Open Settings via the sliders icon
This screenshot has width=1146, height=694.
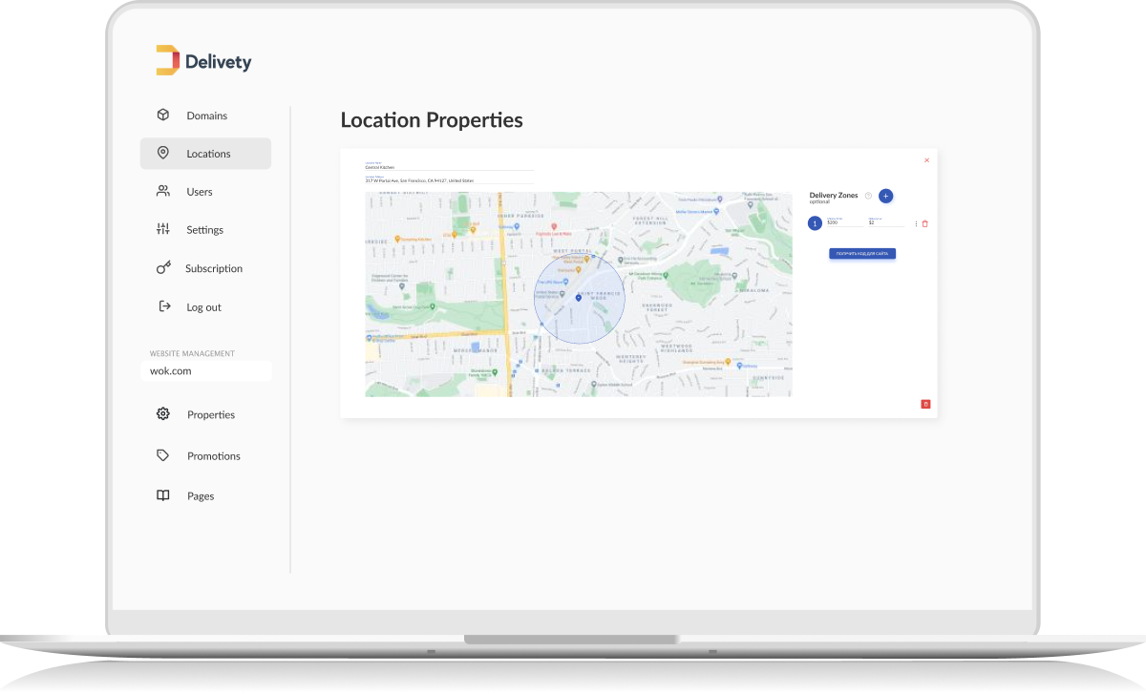[x=163, y=229]
